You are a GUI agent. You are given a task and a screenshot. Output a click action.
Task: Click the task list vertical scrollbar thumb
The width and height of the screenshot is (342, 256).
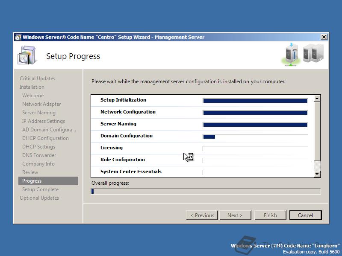[317, 131]
